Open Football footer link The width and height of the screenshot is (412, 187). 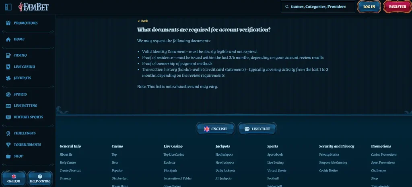pos(273,179)
